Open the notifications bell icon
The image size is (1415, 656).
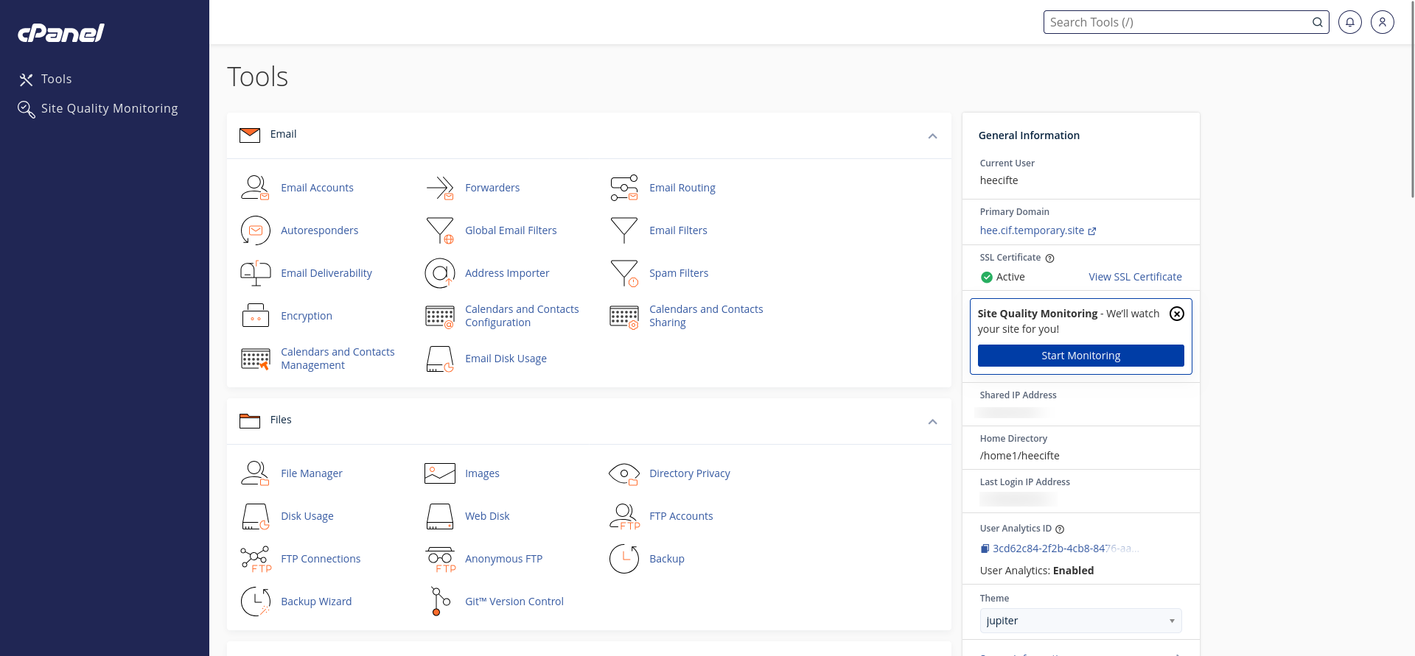pyautogui.click(x=1350, y=22)
